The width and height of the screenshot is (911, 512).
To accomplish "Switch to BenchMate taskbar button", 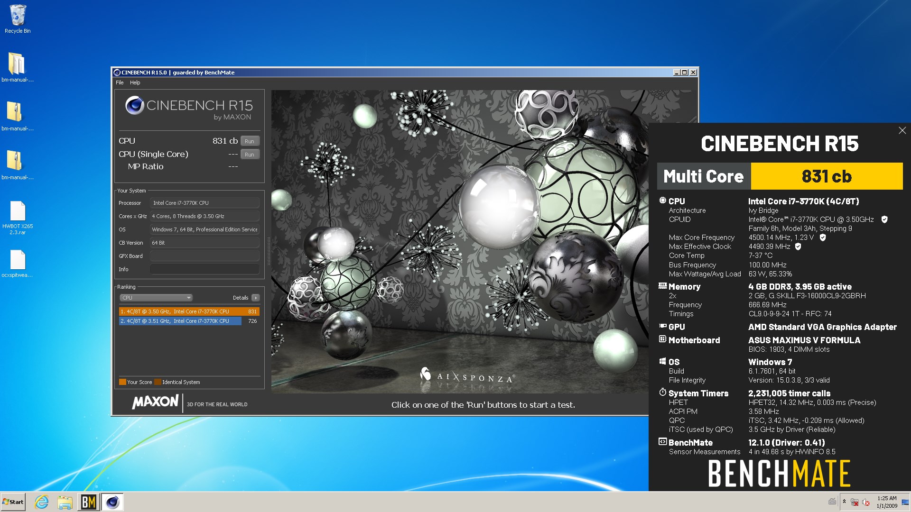I will coord(89,502).
